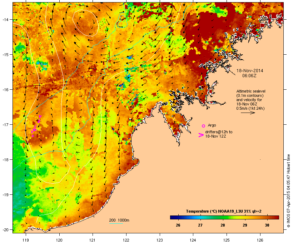This screenshot has height=243, width=293.
Task: Click the longitude label 120
Action: pyautogui.click(x=59, y=240)
